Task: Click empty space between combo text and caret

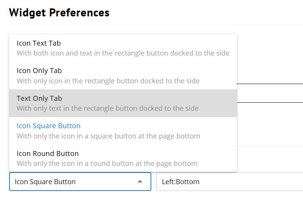Action: 106,182
